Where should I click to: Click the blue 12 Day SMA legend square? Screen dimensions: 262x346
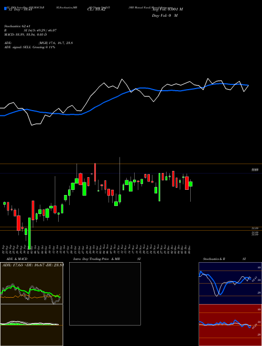pyautogui.click(x=5, y=8)
